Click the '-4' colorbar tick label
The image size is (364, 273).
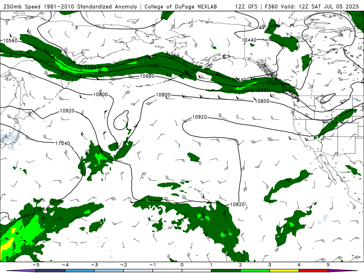pos(65,265)
